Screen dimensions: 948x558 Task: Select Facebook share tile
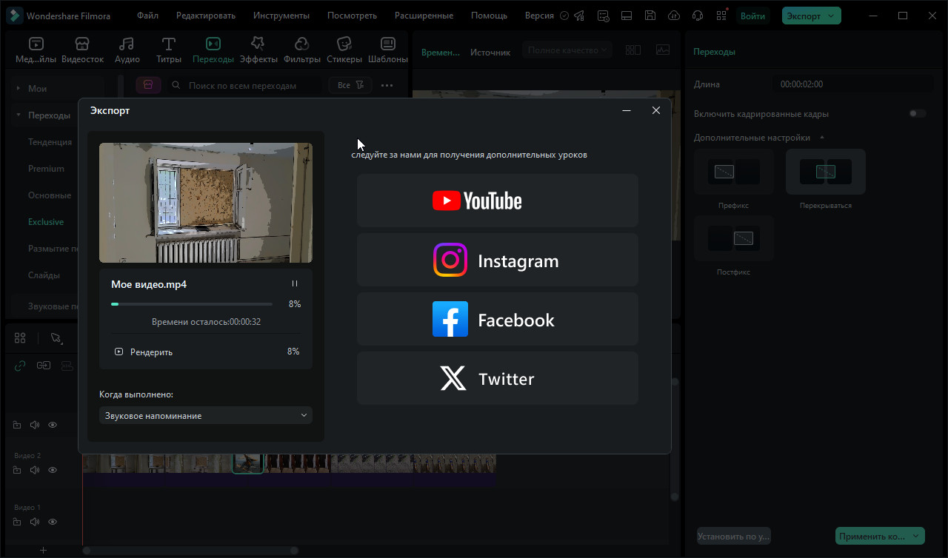click(497, 319)
